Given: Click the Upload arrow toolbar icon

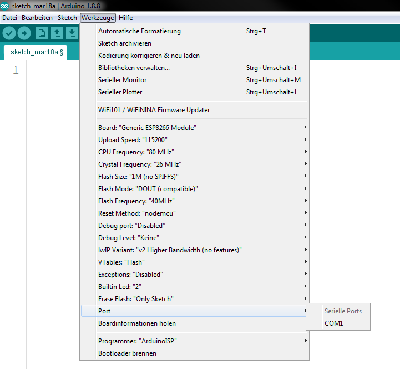Looking at the screenshot, I should pyautogui.click(x=24, y=33).
